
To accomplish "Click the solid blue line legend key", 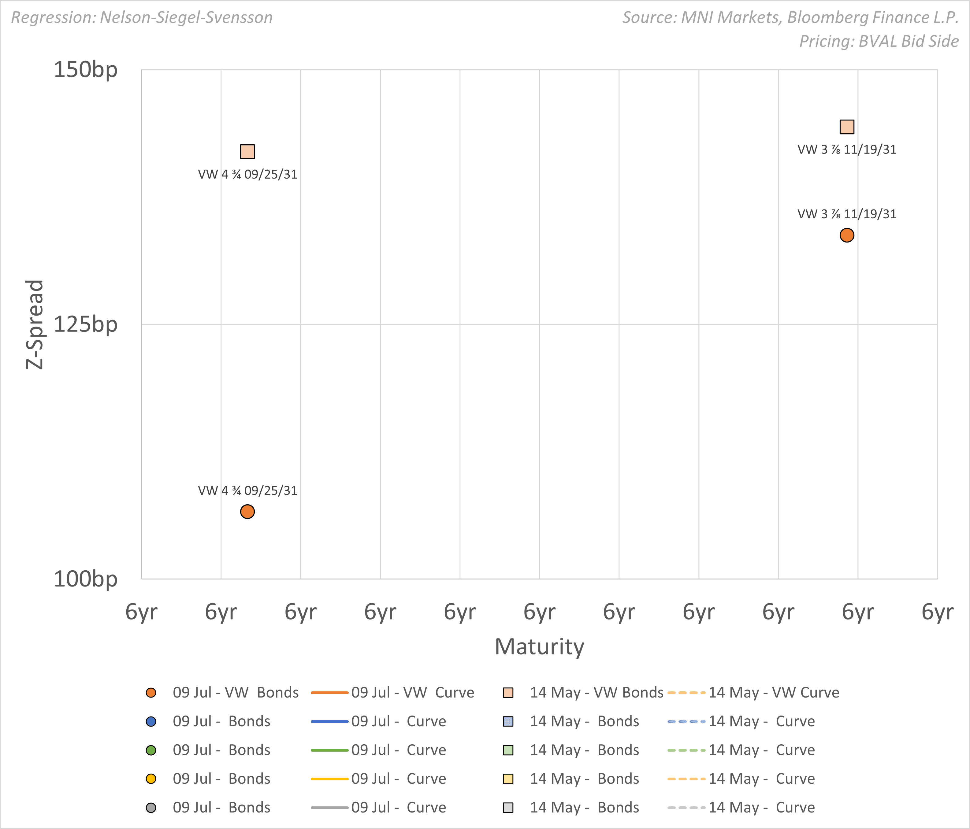I will [x=329, y=721].
